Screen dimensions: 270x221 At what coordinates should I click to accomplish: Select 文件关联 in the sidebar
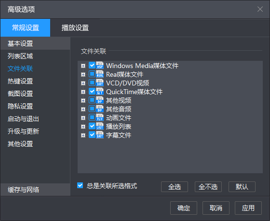point(35,69)
